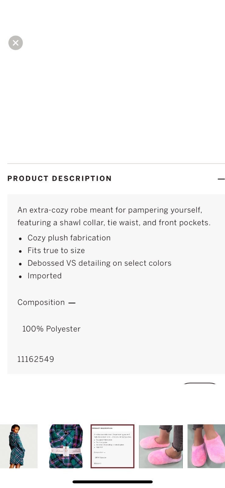
Task: Tap the partially hidden dark button below description
Action: coord(200,383)
